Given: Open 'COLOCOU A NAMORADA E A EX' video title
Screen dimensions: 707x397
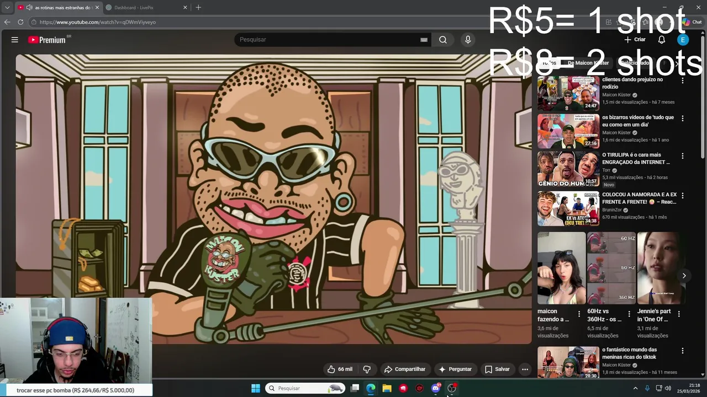Looking at the screenshot, I should click(639, 198).
